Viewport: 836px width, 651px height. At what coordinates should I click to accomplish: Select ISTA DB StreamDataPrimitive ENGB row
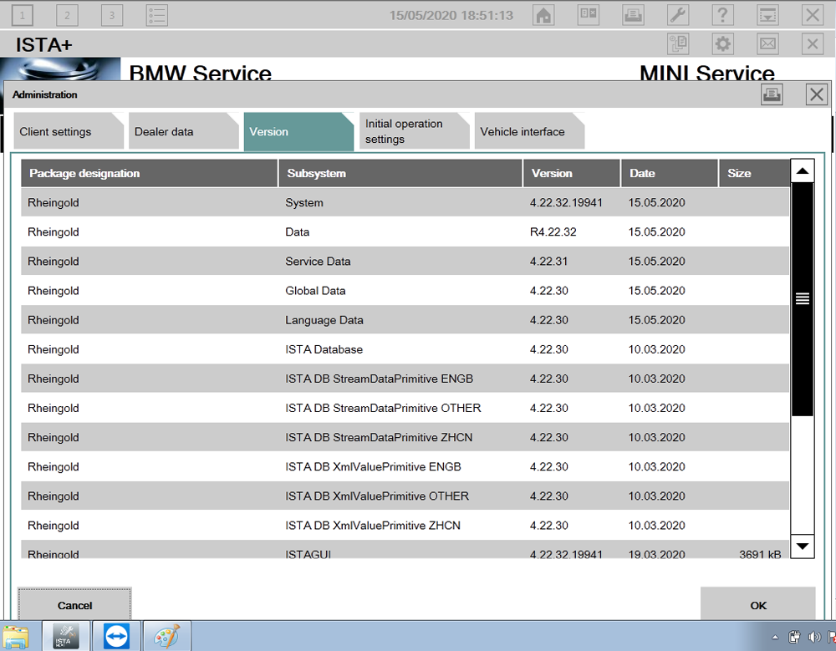click(x=405, y=379)
